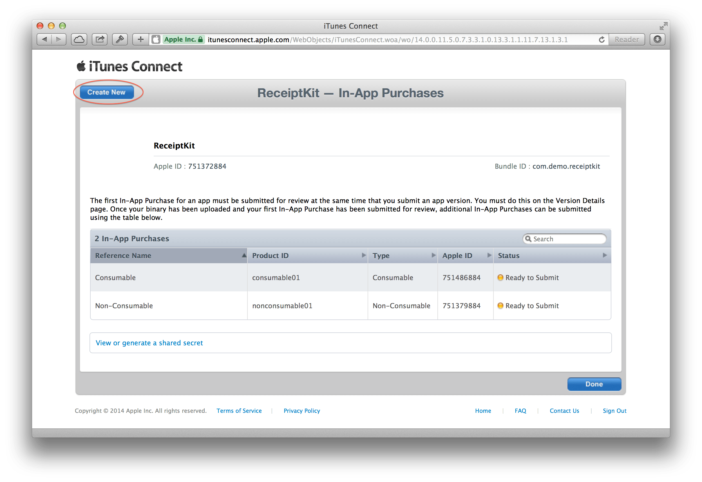Click the add bookmark plus button
The width and height of the screenshot is (702, 482).
(140, 40)
